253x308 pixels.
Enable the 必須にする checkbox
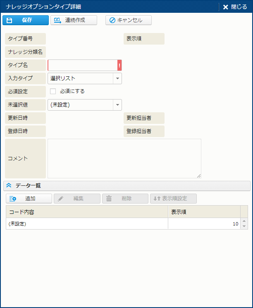pyautogui.click(x=53, y=91)
